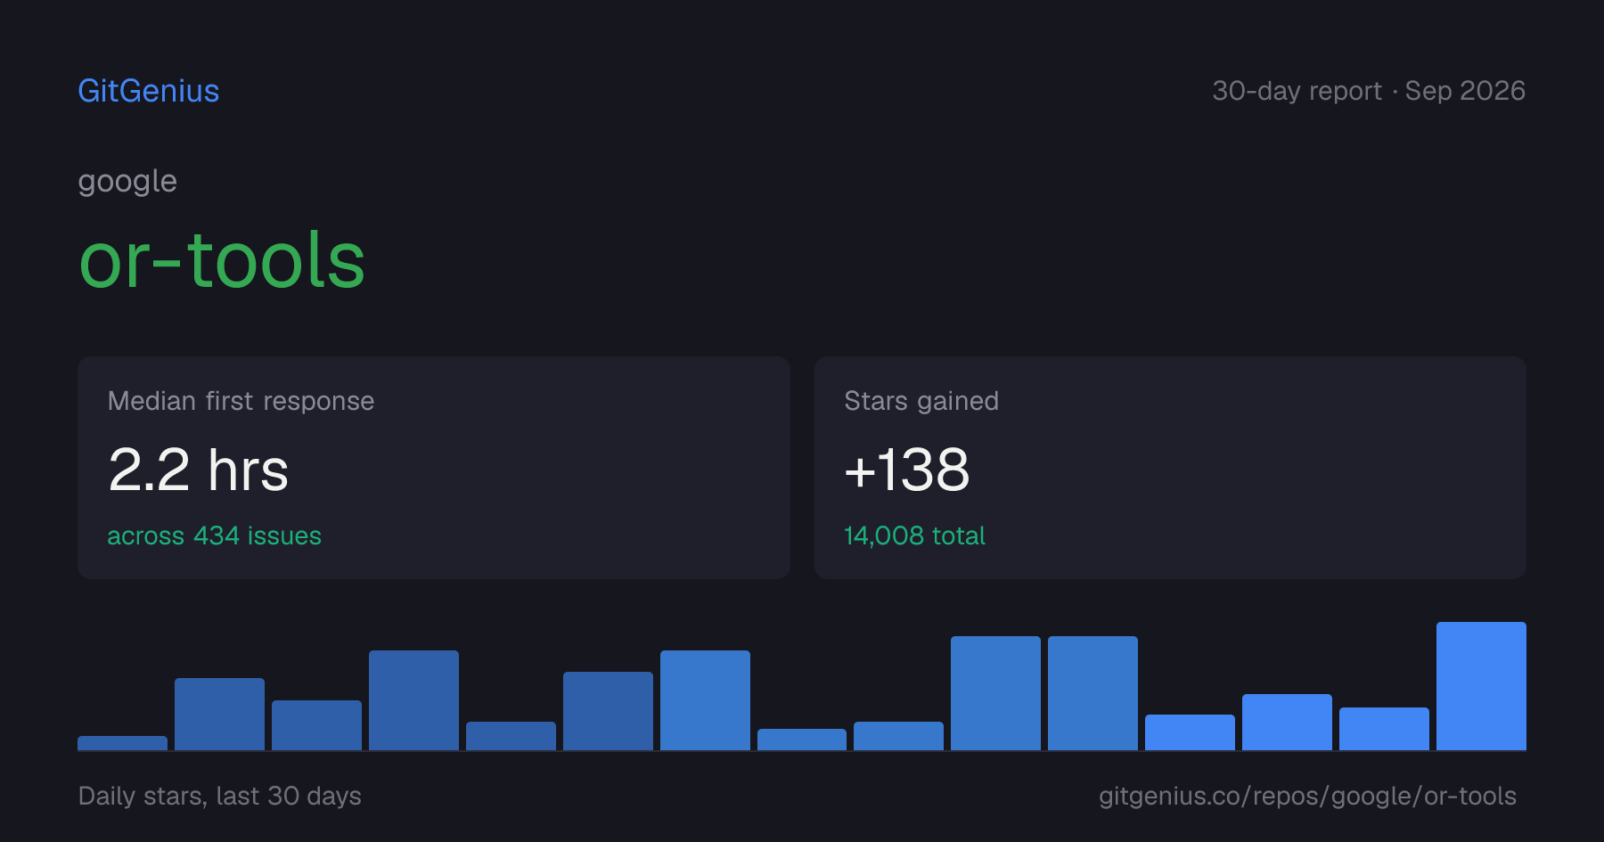
Task: Select the thirteenth bar in stars chart
Action: coord(1287,722)
